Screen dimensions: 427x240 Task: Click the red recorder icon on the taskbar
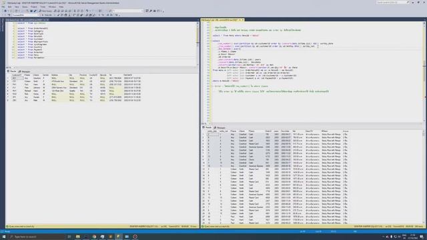(135, 237)
